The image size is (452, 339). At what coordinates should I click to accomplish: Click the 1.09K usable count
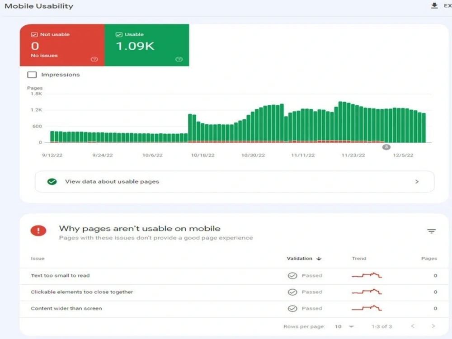pos(135,46)
